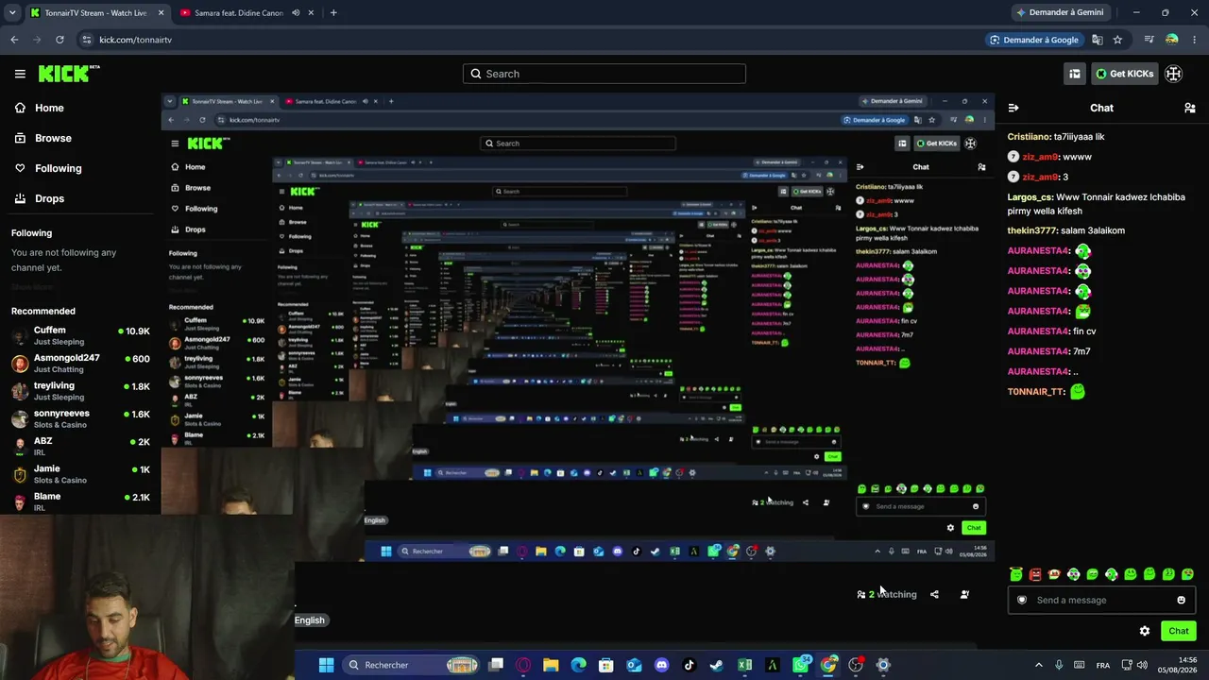Open the Chrome profile avatar
Screen dimensions: 1209x680
[1172, 40]
